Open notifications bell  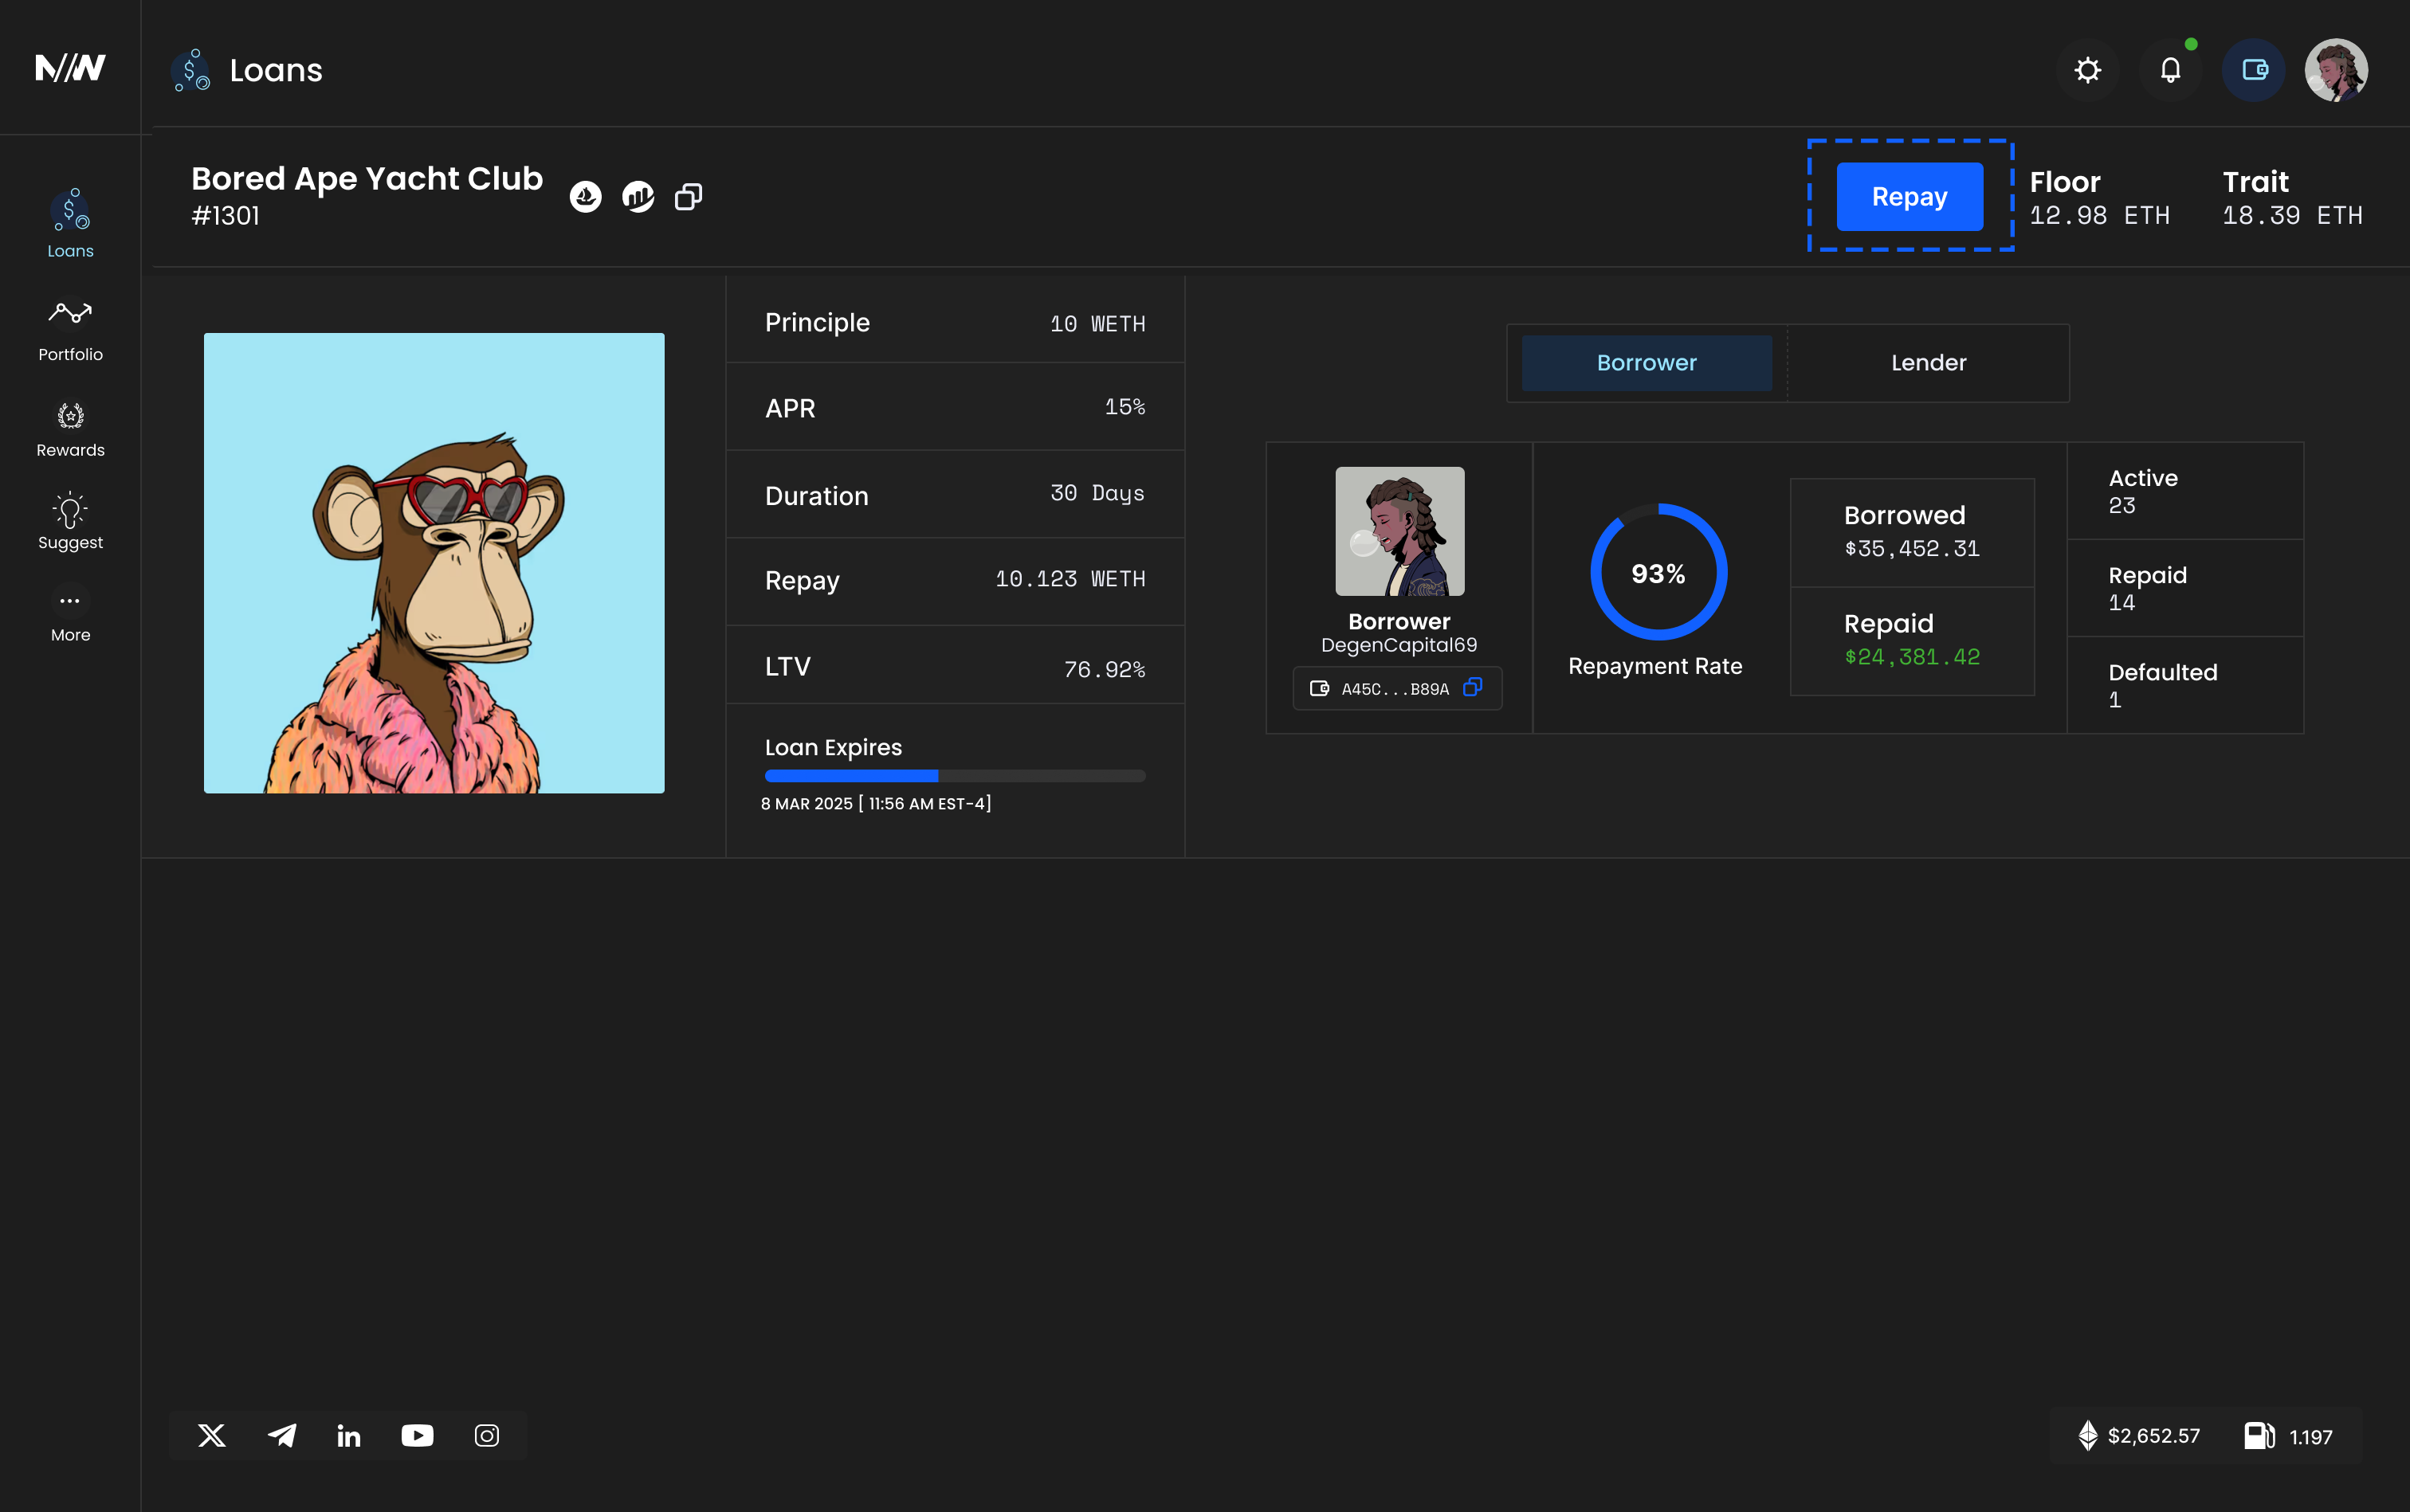pyautogui.click(x=2170, y=70)
